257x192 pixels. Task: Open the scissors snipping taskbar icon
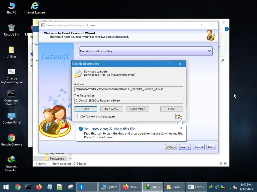point(71,187)
